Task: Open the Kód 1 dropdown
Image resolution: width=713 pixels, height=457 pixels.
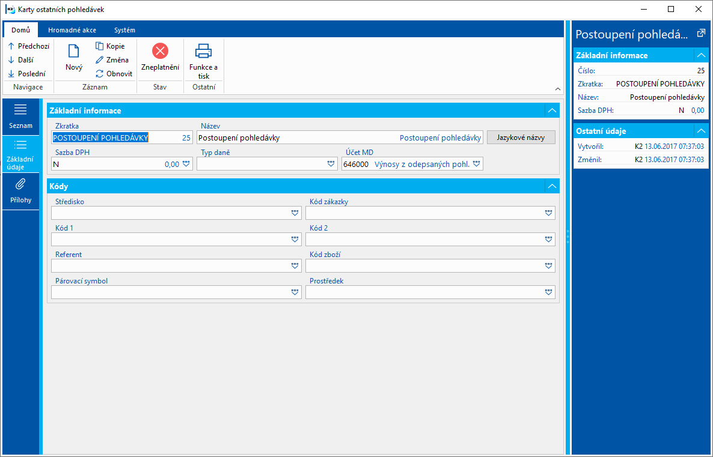Action: click(295, 239)
